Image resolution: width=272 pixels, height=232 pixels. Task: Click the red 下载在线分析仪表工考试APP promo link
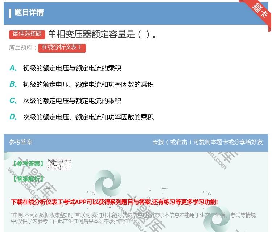click(114, 202)
